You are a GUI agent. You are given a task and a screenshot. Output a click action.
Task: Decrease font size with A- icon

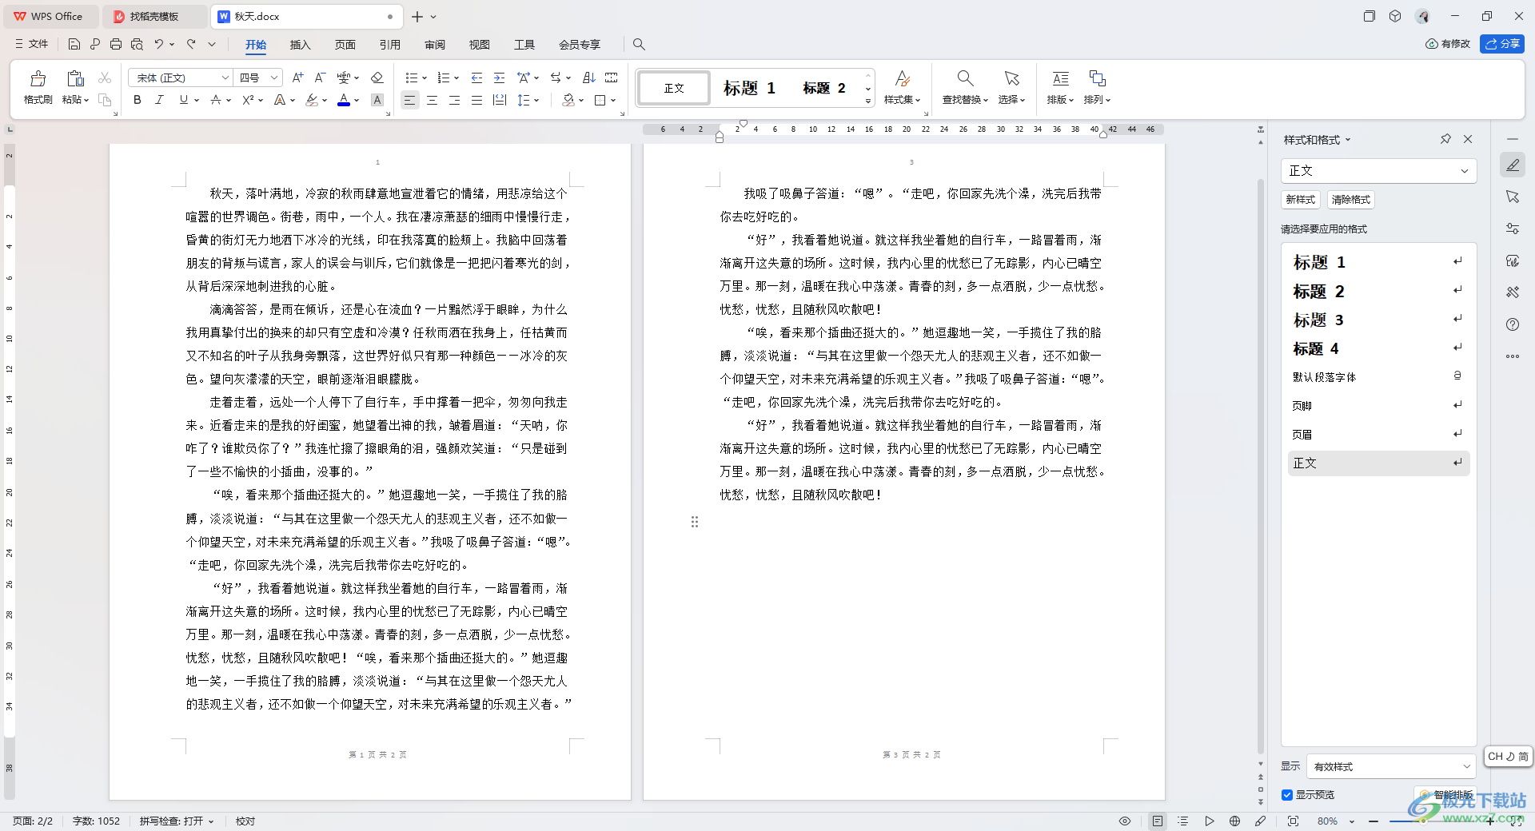point(320,78)
